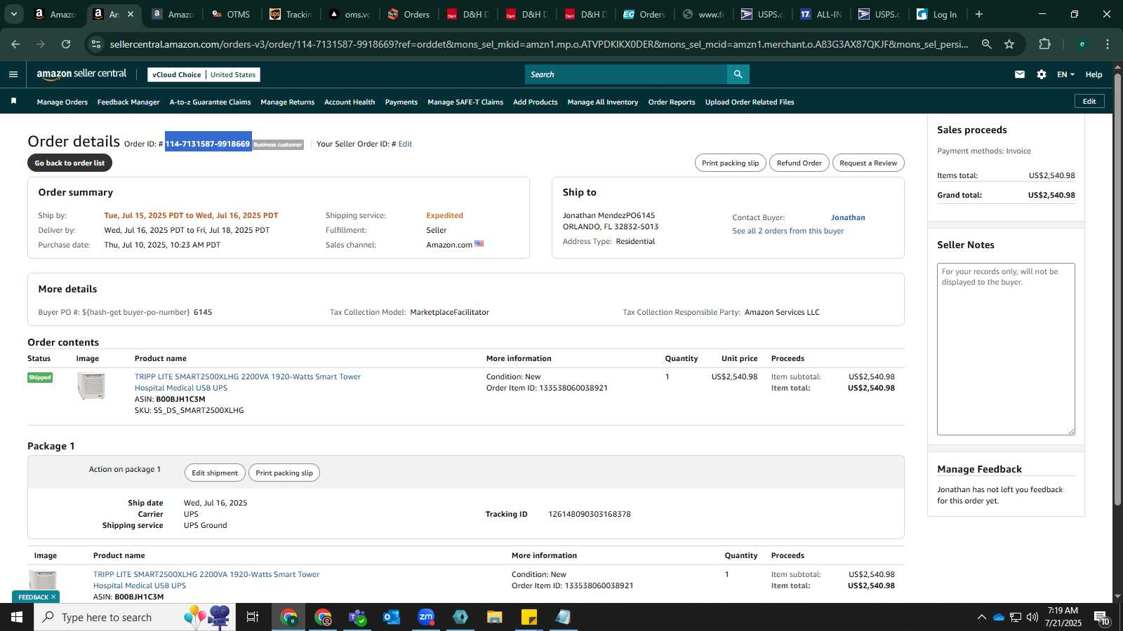Click the Amazon Seller Central logo
1123x631 pixels.
(x=81, y=74)
